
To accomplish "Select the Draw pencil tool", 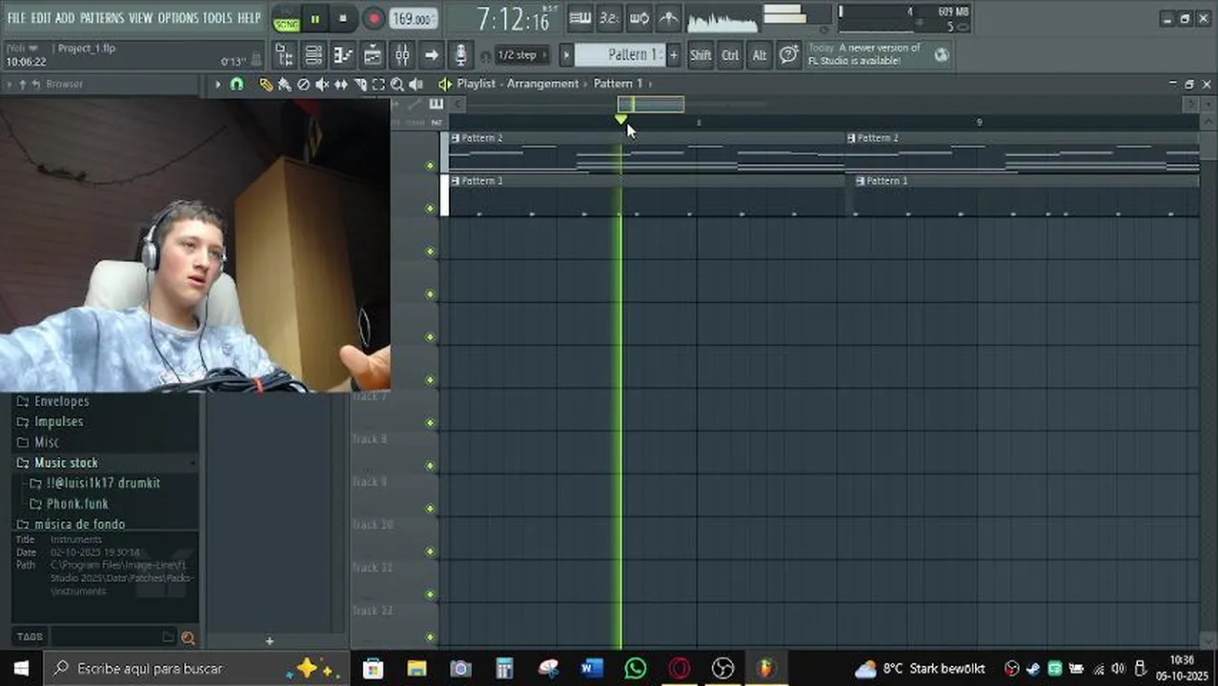I will click(x=266, y=84).
